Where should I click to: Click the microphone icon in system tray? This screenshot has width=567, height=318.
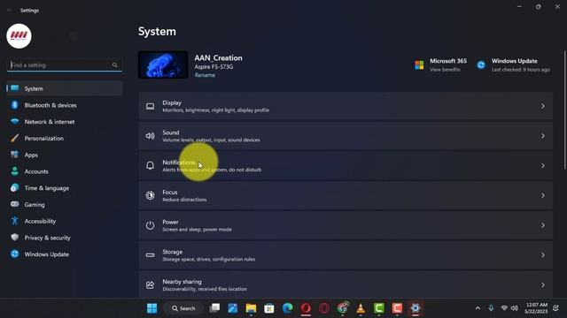[x=491, y=308]
